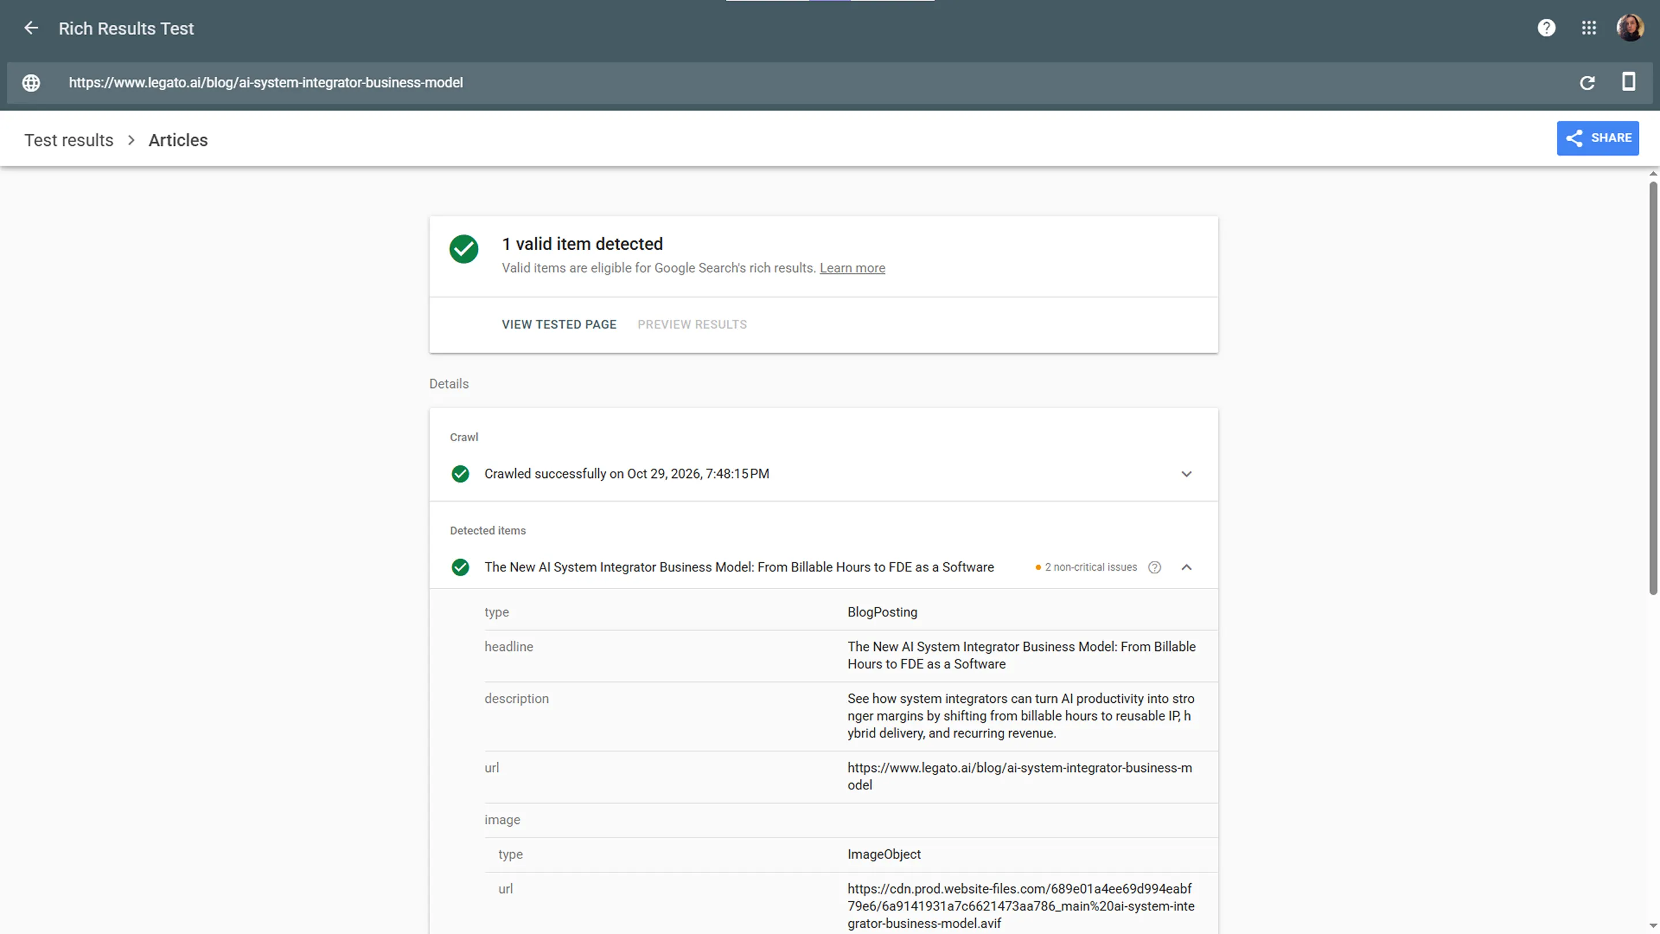Viewport: 1660px width, 934px height.
Task: Click the green check beside detected article title
Action: pyautogui.click(x=460, y=567)
